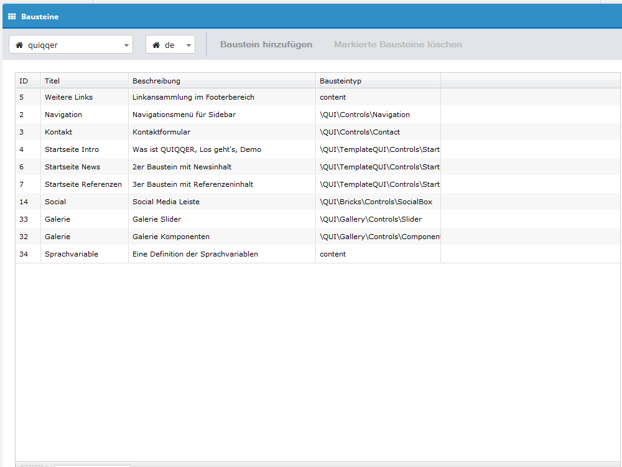Click type cell \QUI\Controls\Navigation
This screenshot has width=622, height=467.
[378, 115]
